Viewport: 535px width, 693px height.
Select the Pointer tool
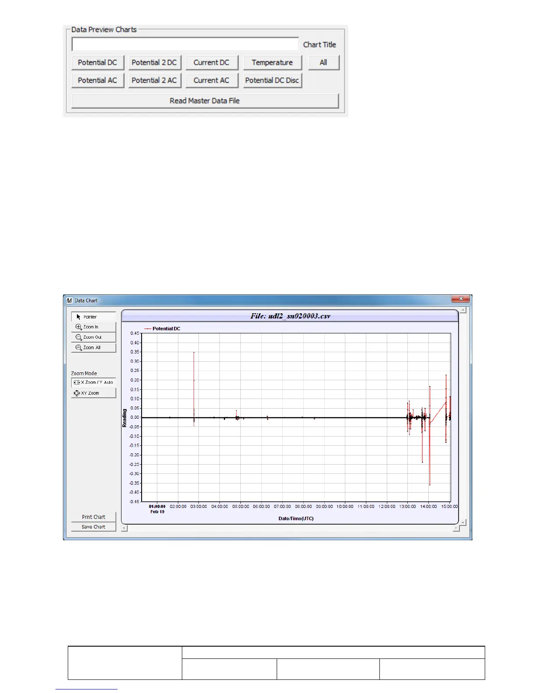pos(94,317)
